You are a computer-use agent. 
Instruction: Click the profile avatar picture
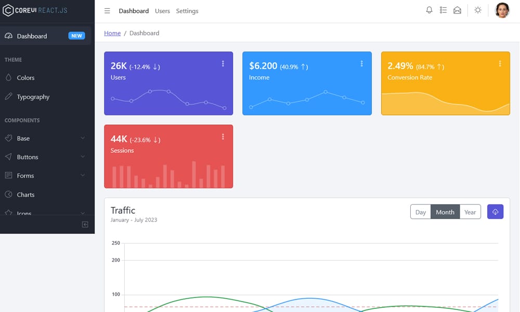[x=502, y=10]
